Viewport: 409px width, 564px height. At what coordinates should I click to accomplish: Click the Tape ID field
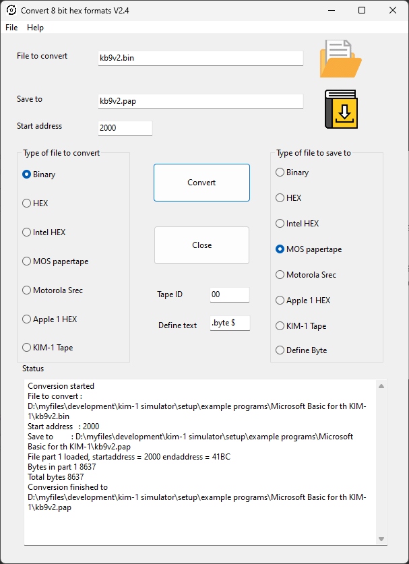tap(230, 294)
